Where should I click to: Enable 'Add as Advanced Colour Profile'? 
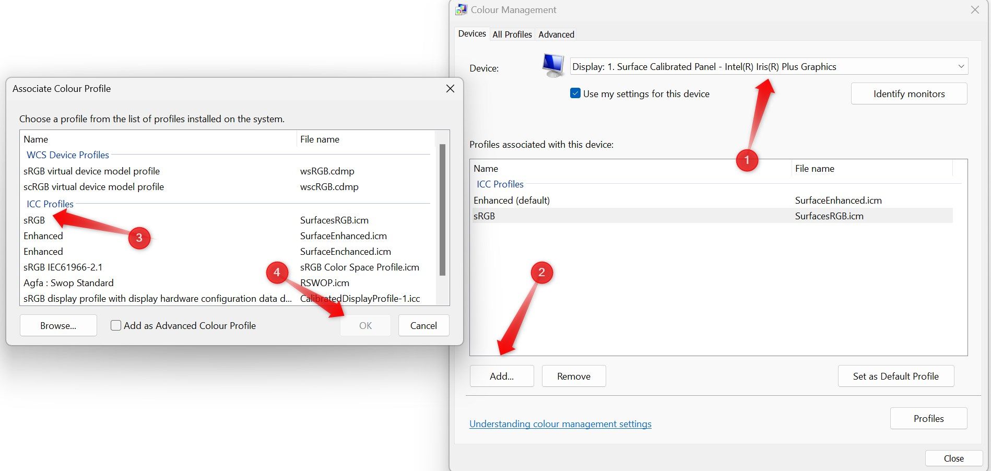[115, 325]
